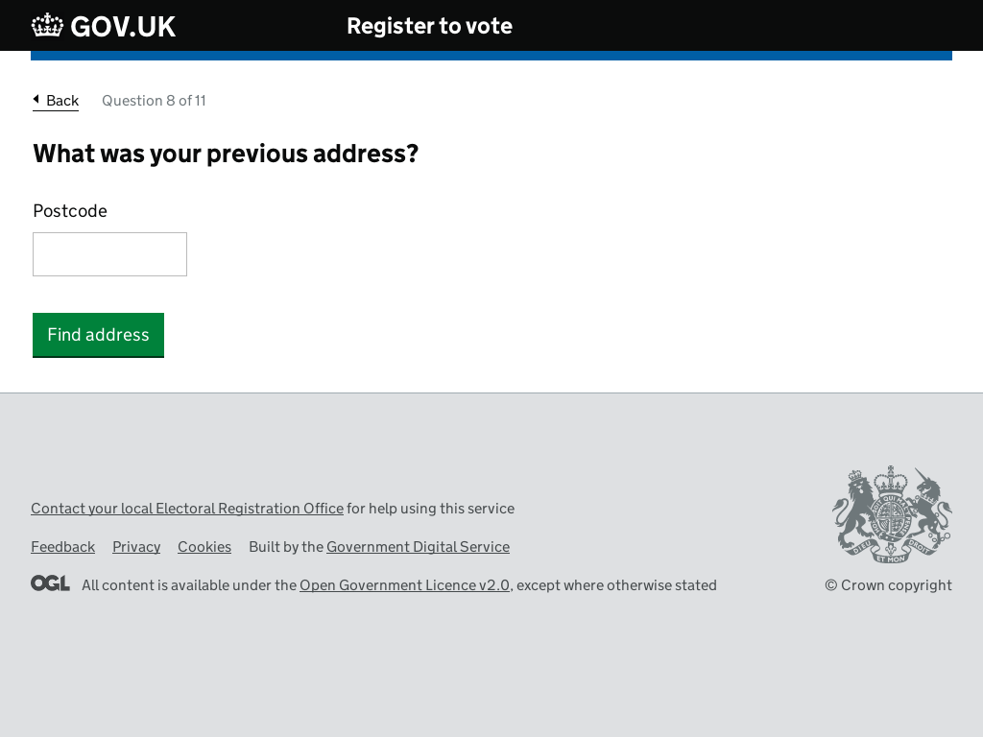Open the Privacy footer link

pyautogui.click(x=136, y=546)
